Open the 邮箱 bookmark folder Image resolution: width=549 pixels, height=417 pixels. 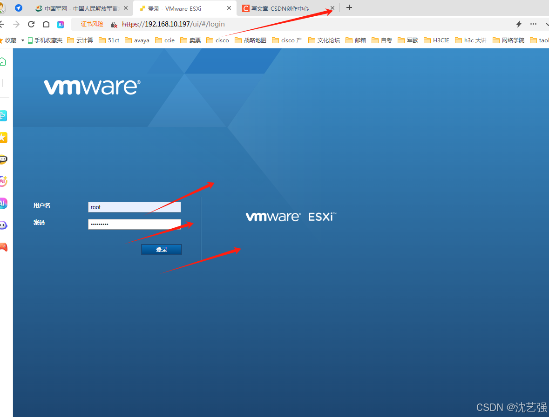point(355,40)
